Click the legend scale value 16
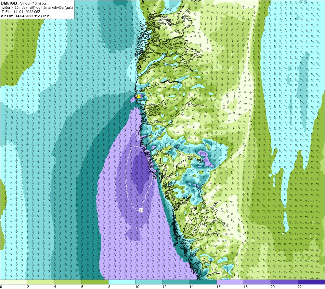 point(218,287)
